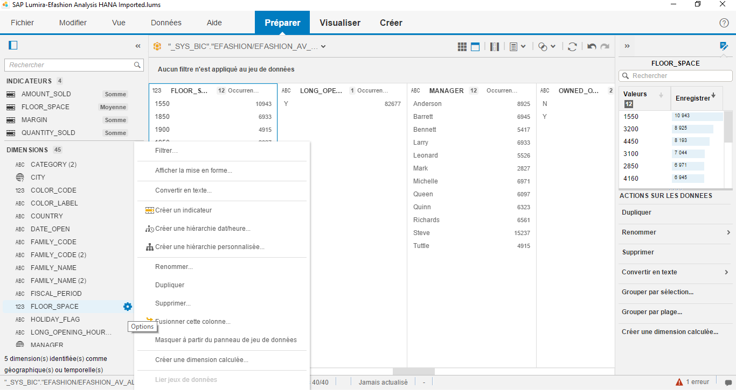Viewport: 736px width, 390px height.
Task: Click the combine datasets icon
Action: tap(543, 47)
